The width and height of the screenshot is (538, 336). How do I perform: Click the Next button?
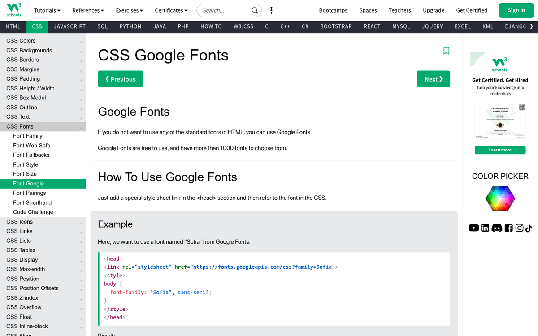pos(433,79)
